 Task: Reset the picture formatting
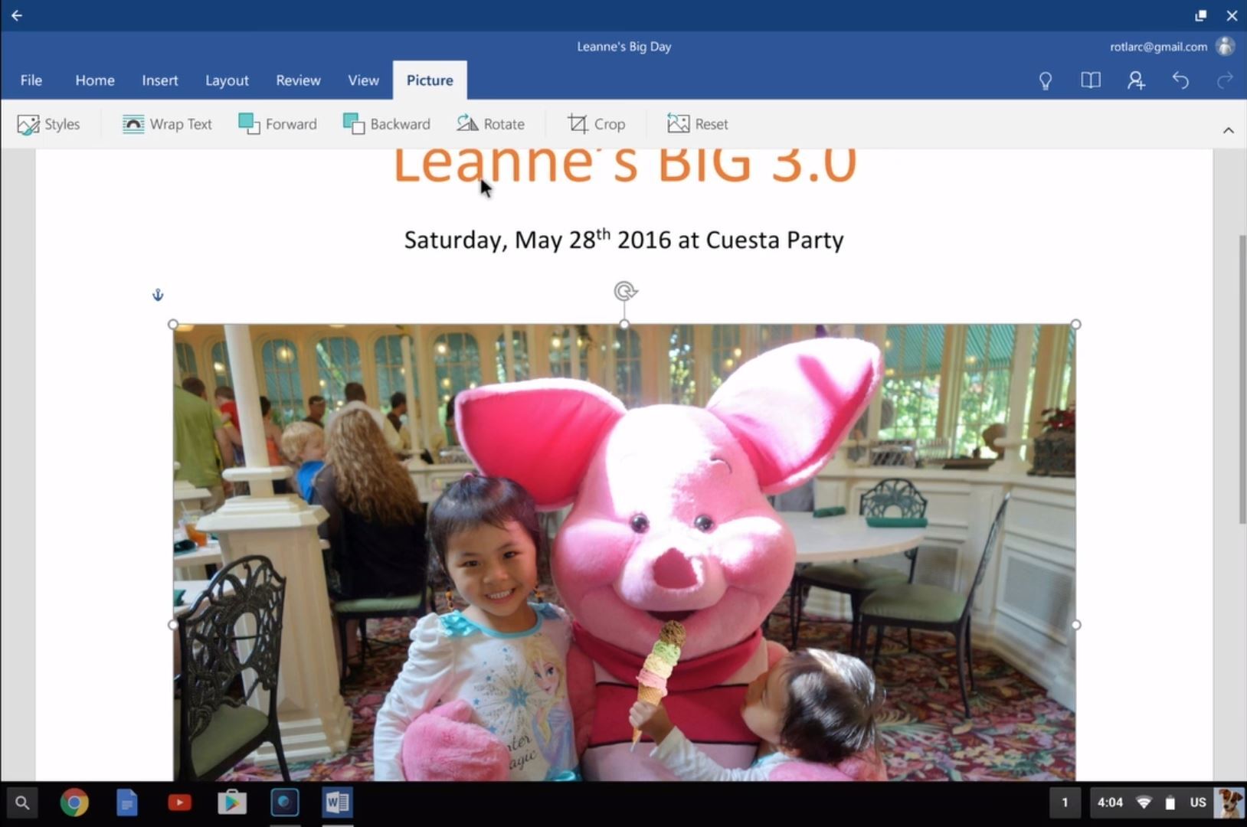coord(698,124)
